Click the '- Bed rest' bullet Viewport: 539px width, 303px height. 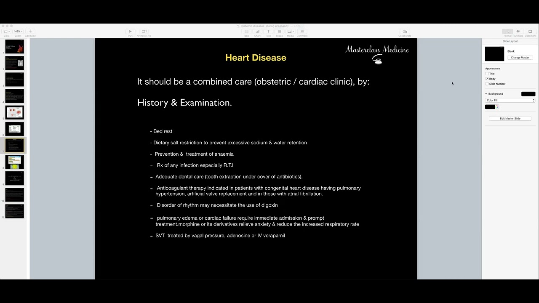click(x=161, y=131)
